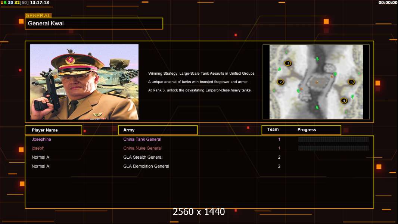398x224 pixels.
Task: Select the Normal AI row with GLA Demolition General
Action: (x=199, y=166)
